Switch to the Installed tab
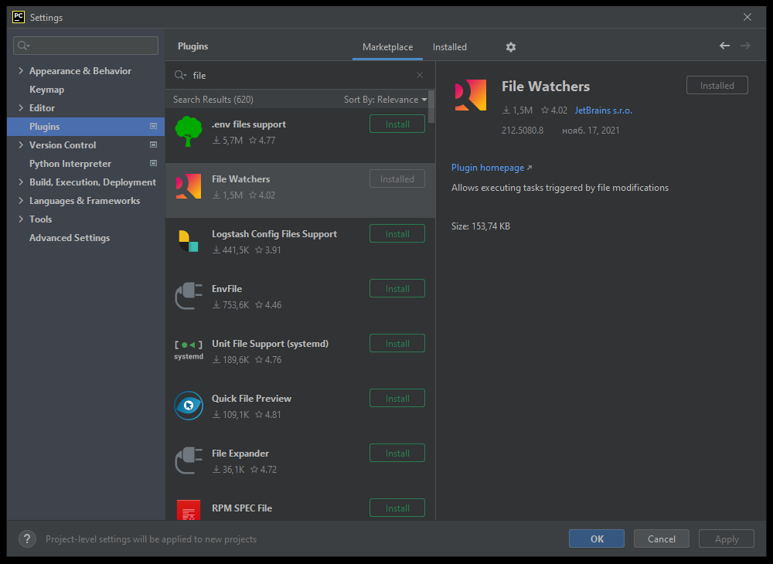 tap(449, 46)
